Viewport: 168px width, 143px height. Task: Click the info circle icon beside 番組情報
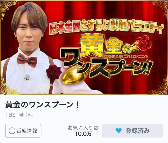[12, 131]
